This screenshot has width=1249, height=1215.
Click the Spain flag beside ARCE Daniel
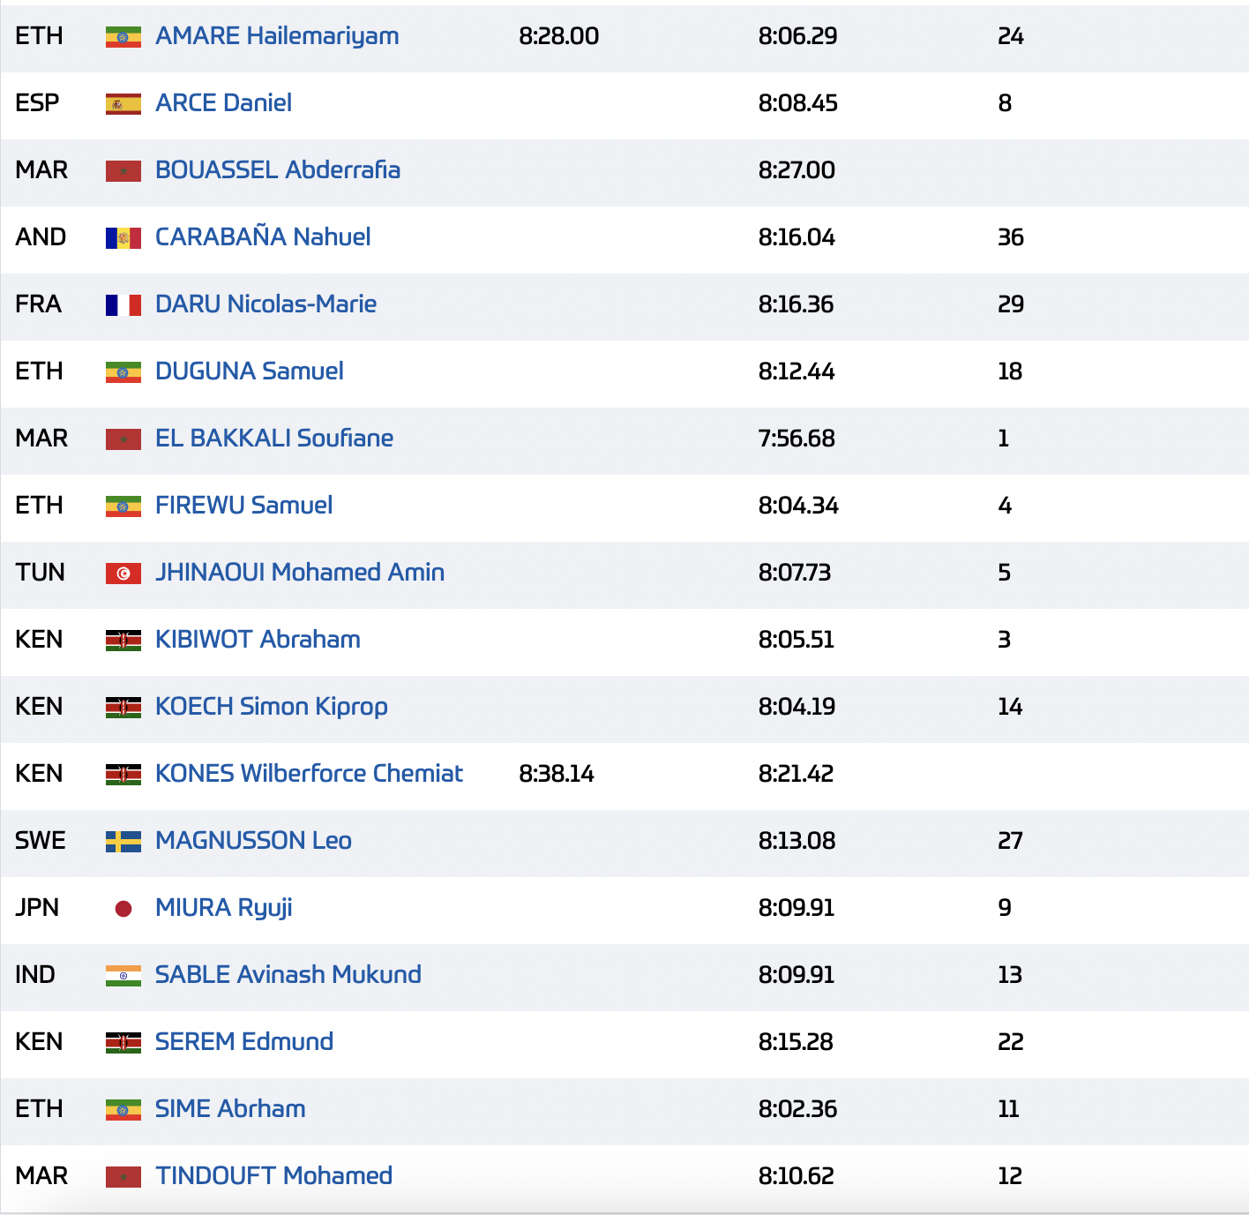tap(123, 104)
